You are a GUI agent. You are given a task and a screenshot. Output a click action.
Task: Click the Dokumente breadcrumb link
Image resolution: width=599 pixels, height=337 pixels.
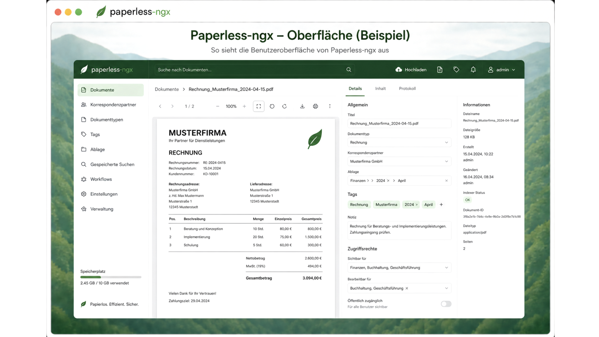point(167,89)
